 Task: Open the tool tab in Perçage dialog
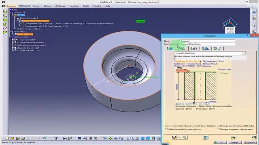click(194, 48)
